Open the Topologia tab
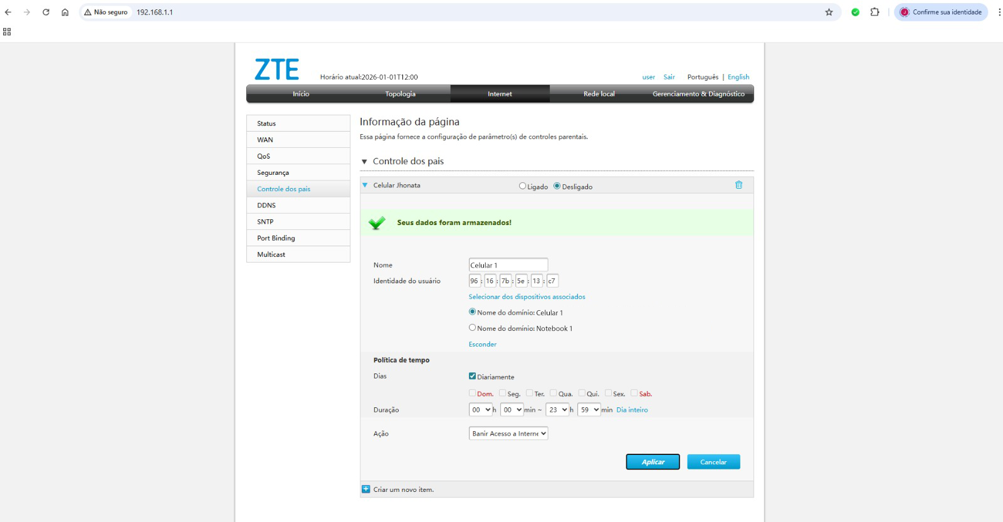 tap(400, 94)
